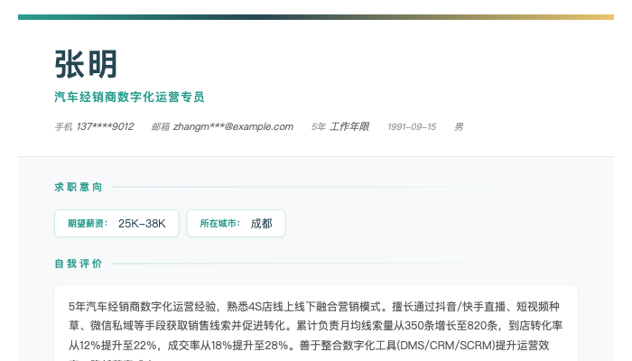Click the email zhangm***@example.com
The image size is (632, 361).
coord(233,126)
